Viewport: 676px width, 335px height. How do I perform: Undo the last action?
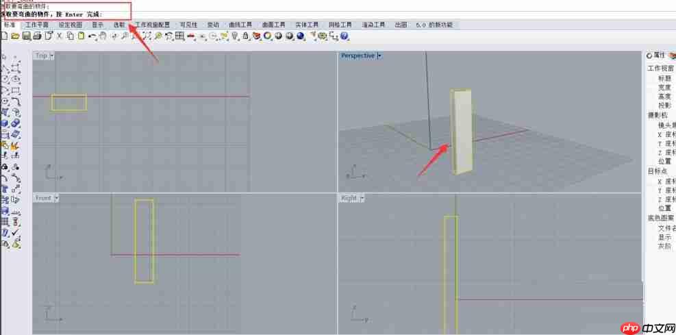point(92,36)
